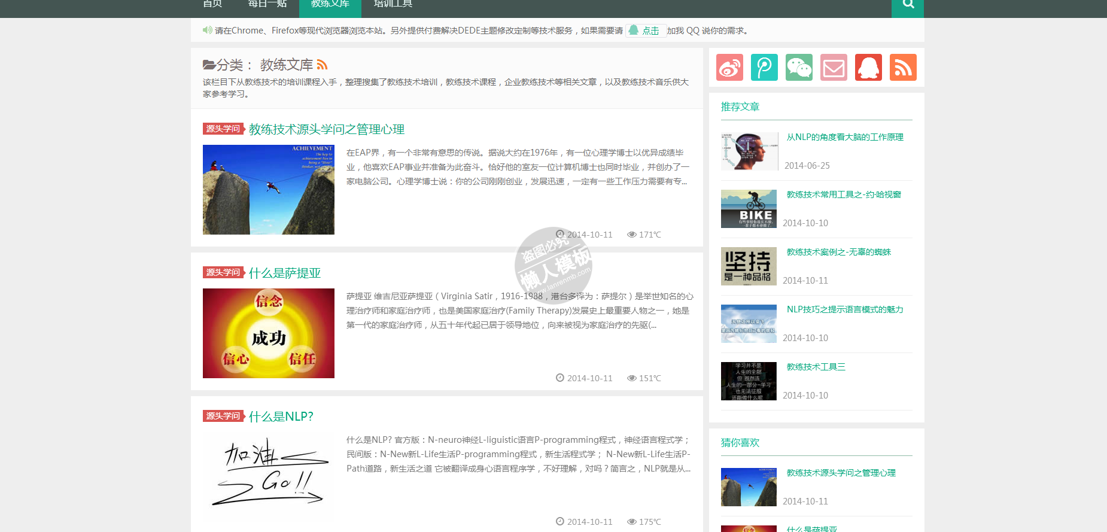Select the 教练文库 navigation tab
The image size is (1107, 532).
click(x=330, y=5)
